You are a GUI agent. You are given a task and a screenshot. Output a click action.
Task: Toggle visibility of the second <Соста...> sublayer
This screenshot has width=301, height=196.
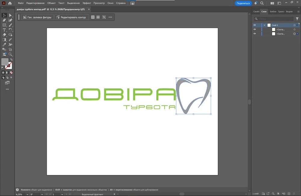pos(255,34)
